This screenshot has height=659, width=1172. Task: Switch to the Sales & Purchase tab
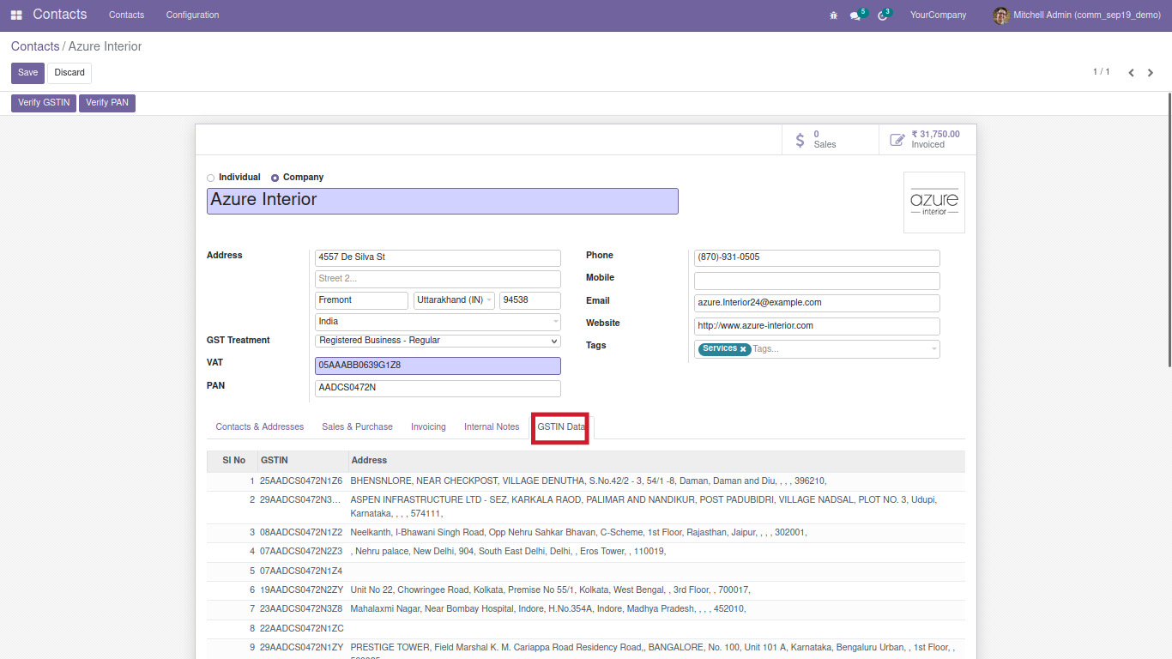[357, 426]
